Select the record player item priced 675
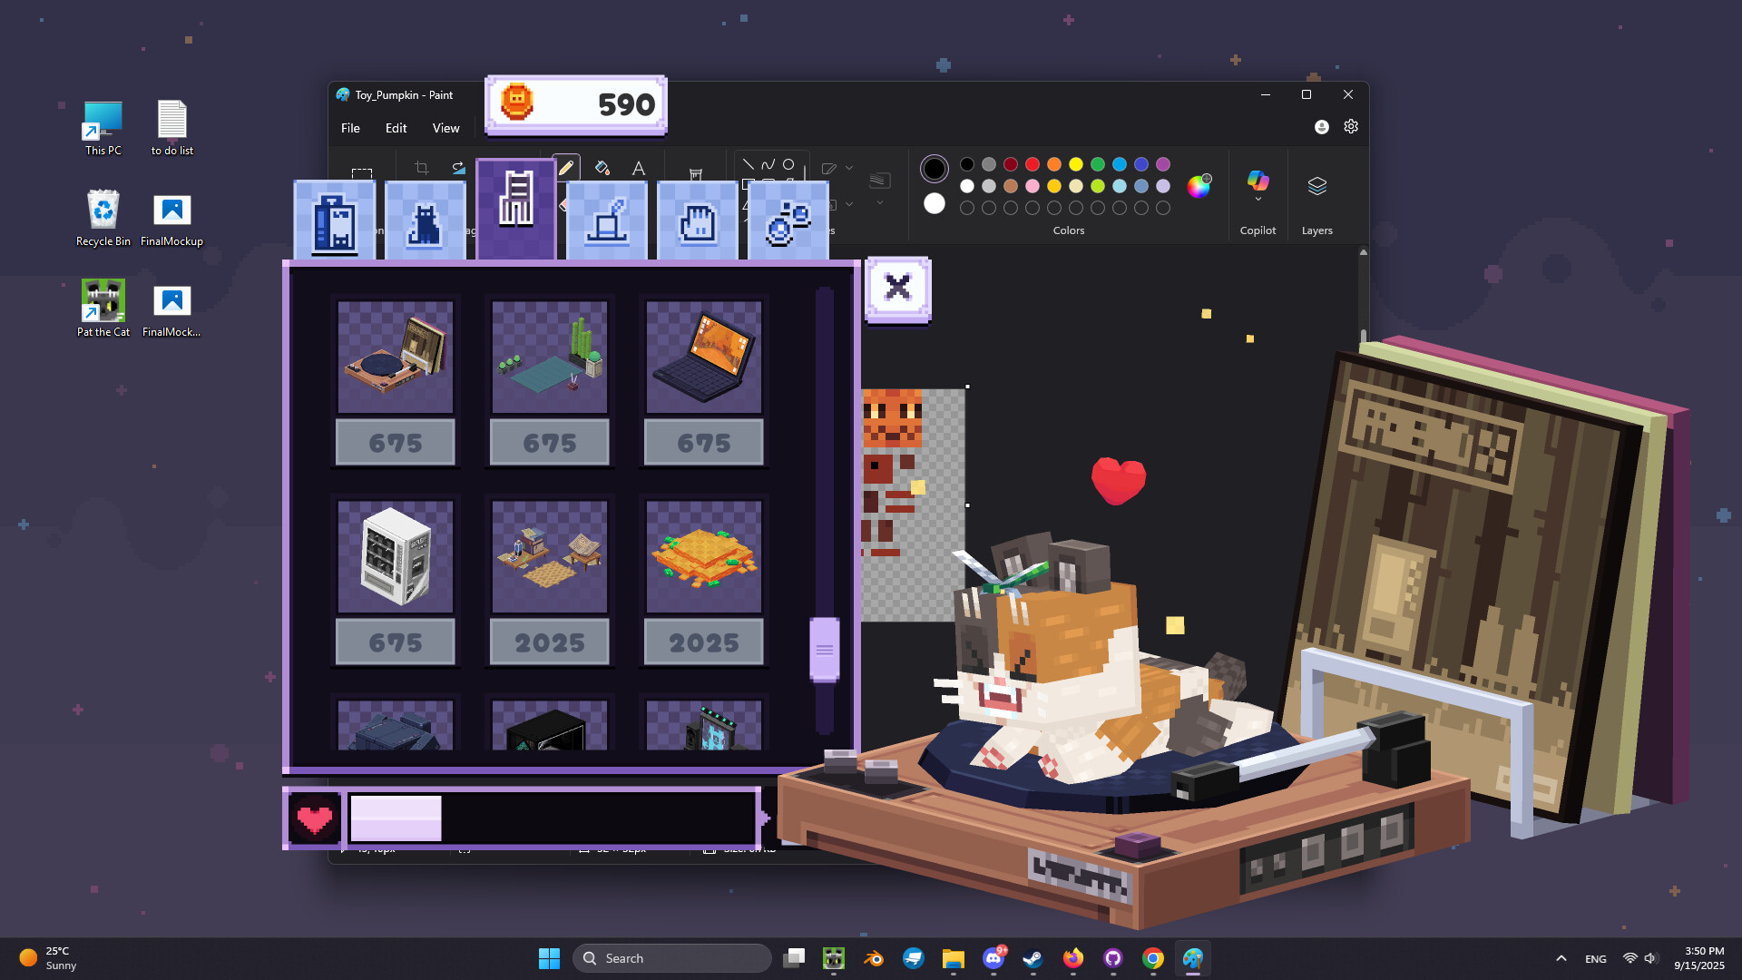The height and width of the screenshot is (980, 1742). pos(395,357)
